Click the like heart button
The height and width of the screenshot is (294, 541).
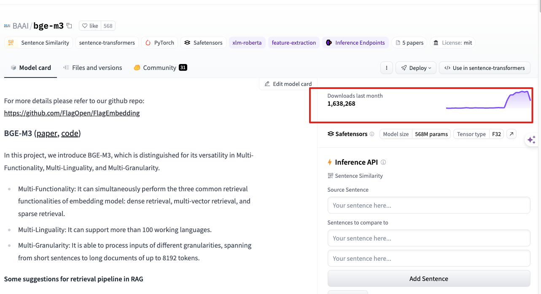point(90,26)
